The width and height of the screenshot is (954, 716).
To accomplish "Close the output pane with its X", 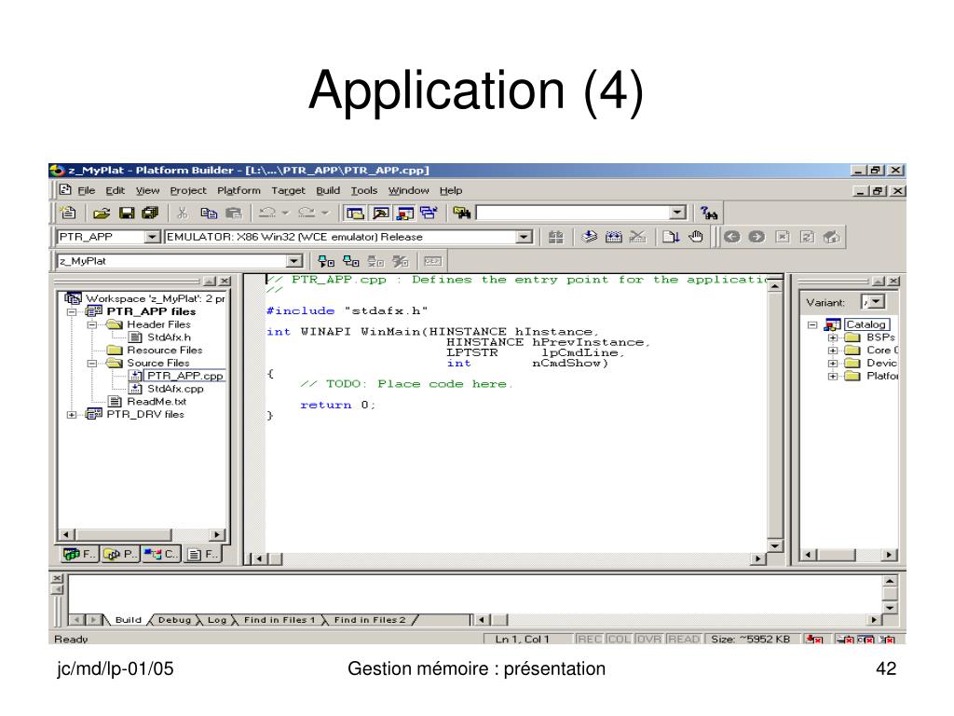I will [57, 578].
